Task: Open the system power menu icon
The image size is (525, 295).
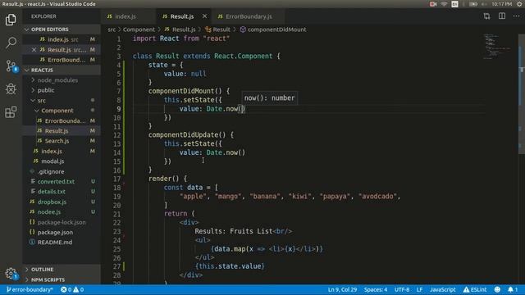Action: [x=519, y=4]
